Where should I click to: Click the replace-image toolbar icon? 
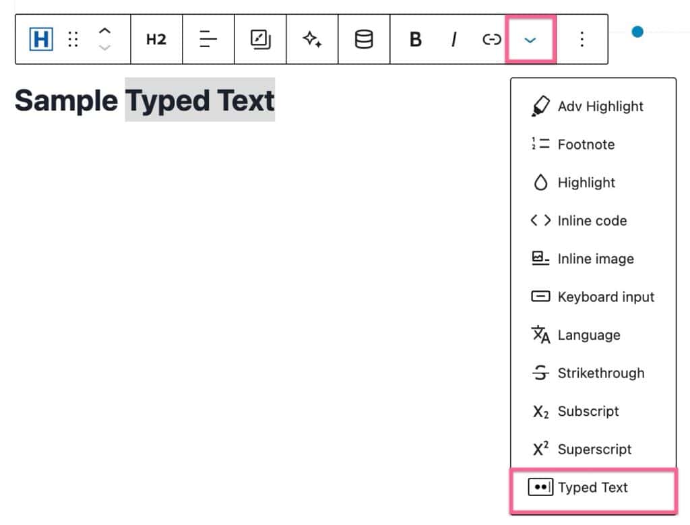coord(259,39)
